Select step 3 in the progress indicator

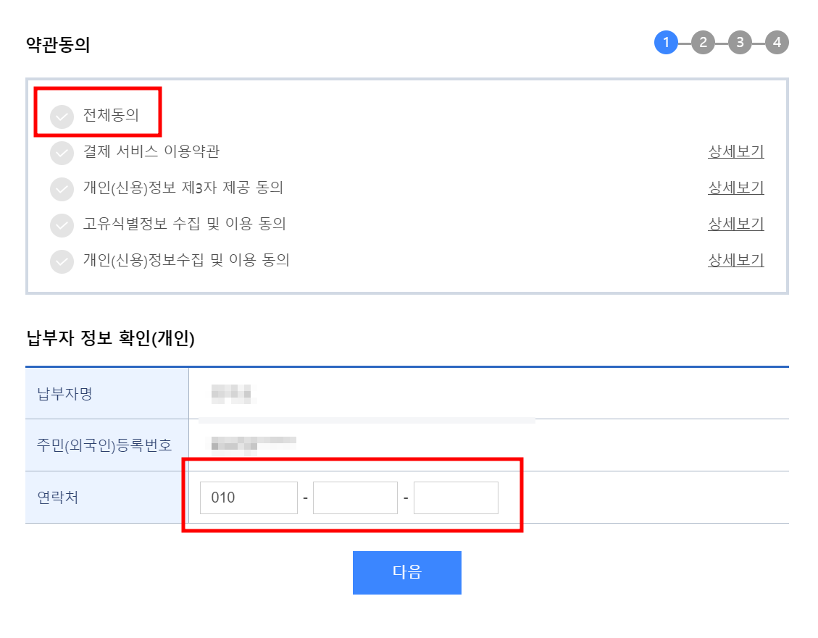click(740, 42)
